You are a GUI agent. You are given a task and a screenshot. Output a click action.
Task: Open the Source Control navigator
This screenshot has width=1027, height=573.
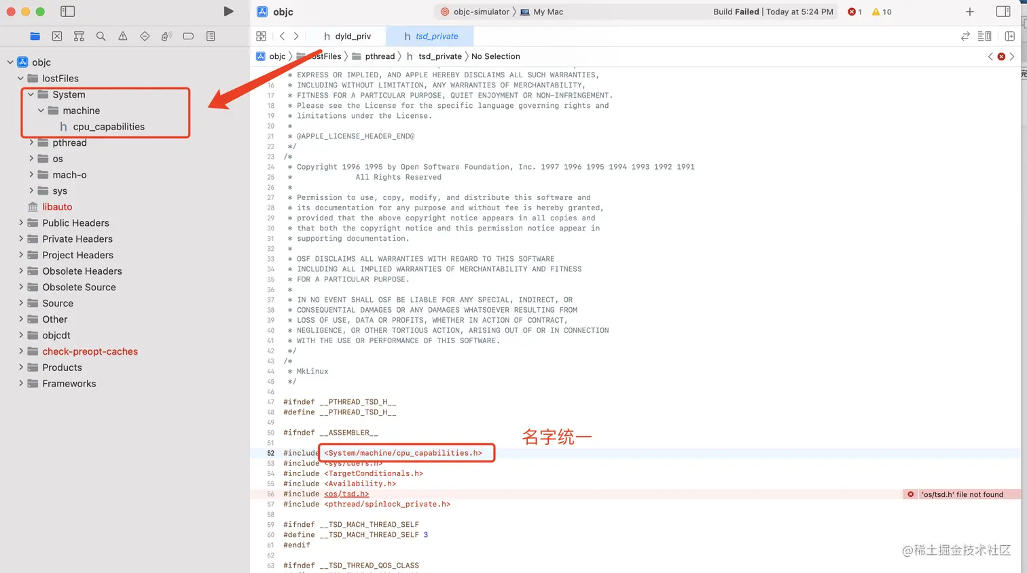(57, 36)
